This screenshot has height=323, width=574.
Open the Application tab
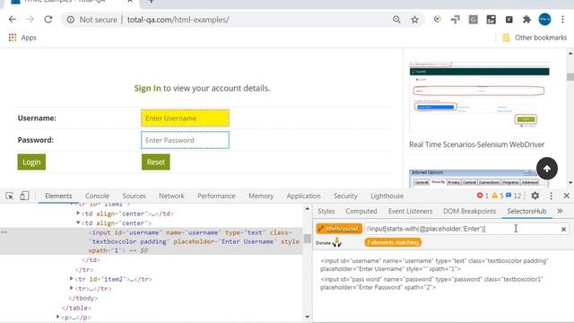click(303, 196)
